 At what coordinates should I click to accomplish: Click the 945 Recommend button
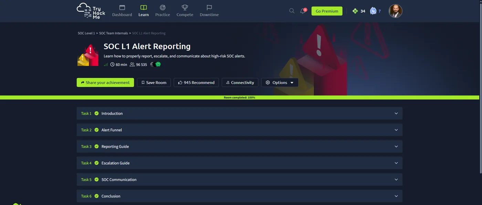pyautogui.click(x=196, y=82)
